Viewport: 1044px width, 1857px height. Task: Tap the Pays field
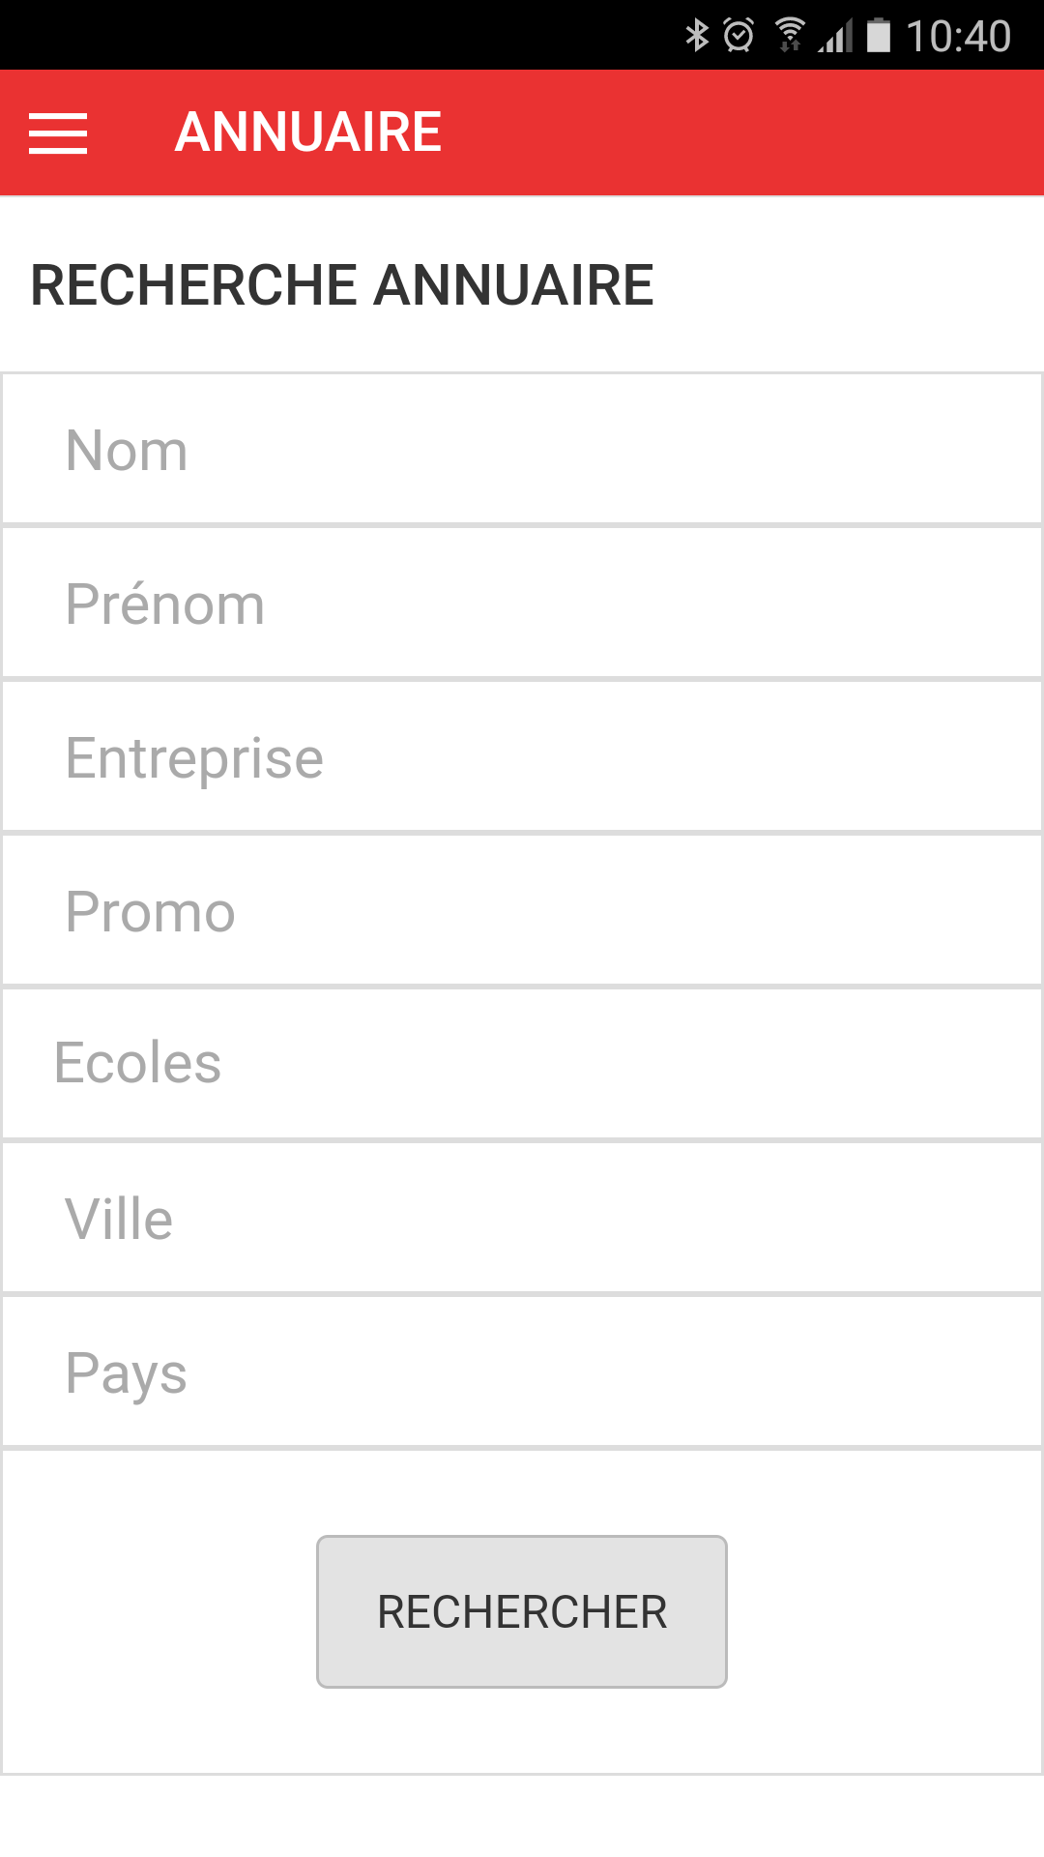(x=522, y=1372)
